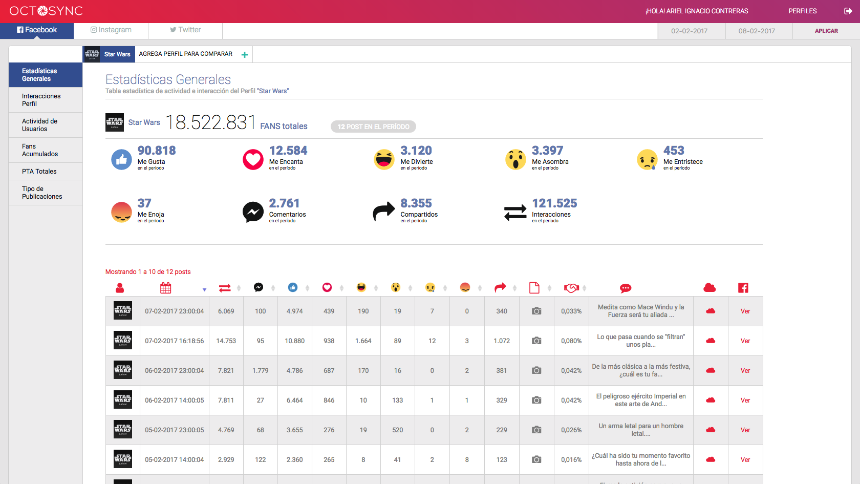Click the red share arrow column icon
This screenshot has width=860, height=484.
pyautogui.click(x=500, y=288)
